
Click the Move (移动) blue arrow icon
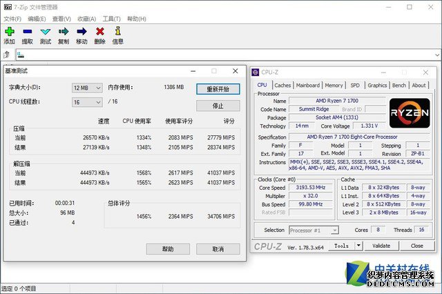coord(81,31)
